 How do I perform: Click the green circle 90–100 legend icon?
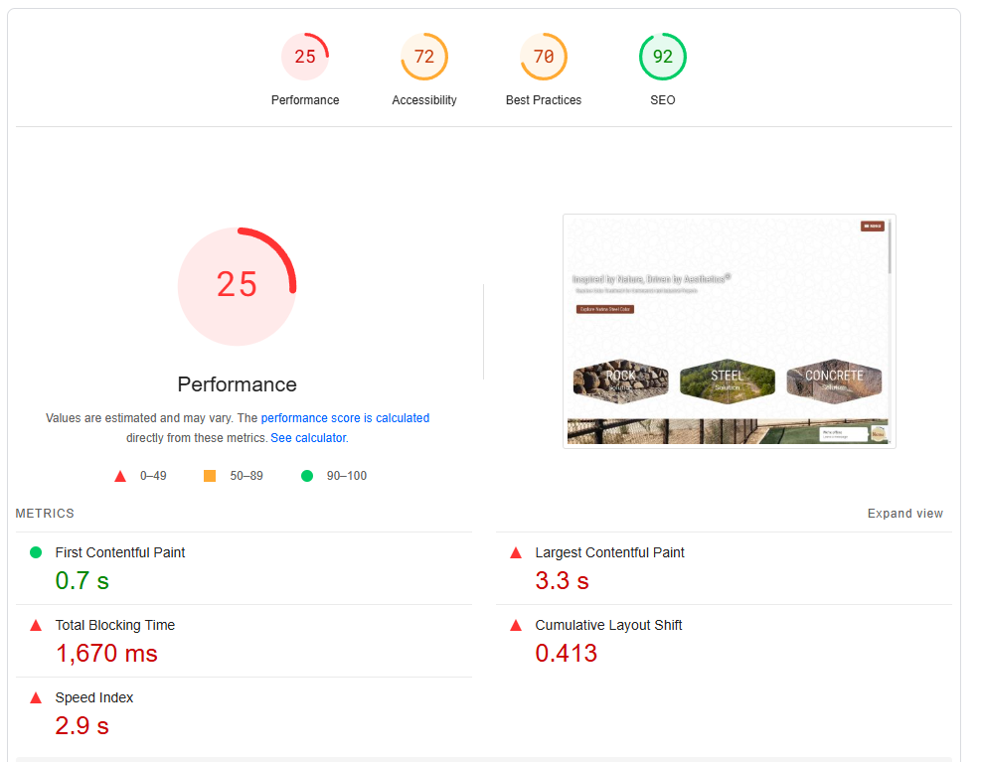[x=306, y=476]
